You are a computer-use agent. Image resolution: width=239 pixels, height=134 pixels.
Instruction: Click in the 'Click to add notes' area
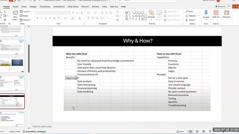42,127
